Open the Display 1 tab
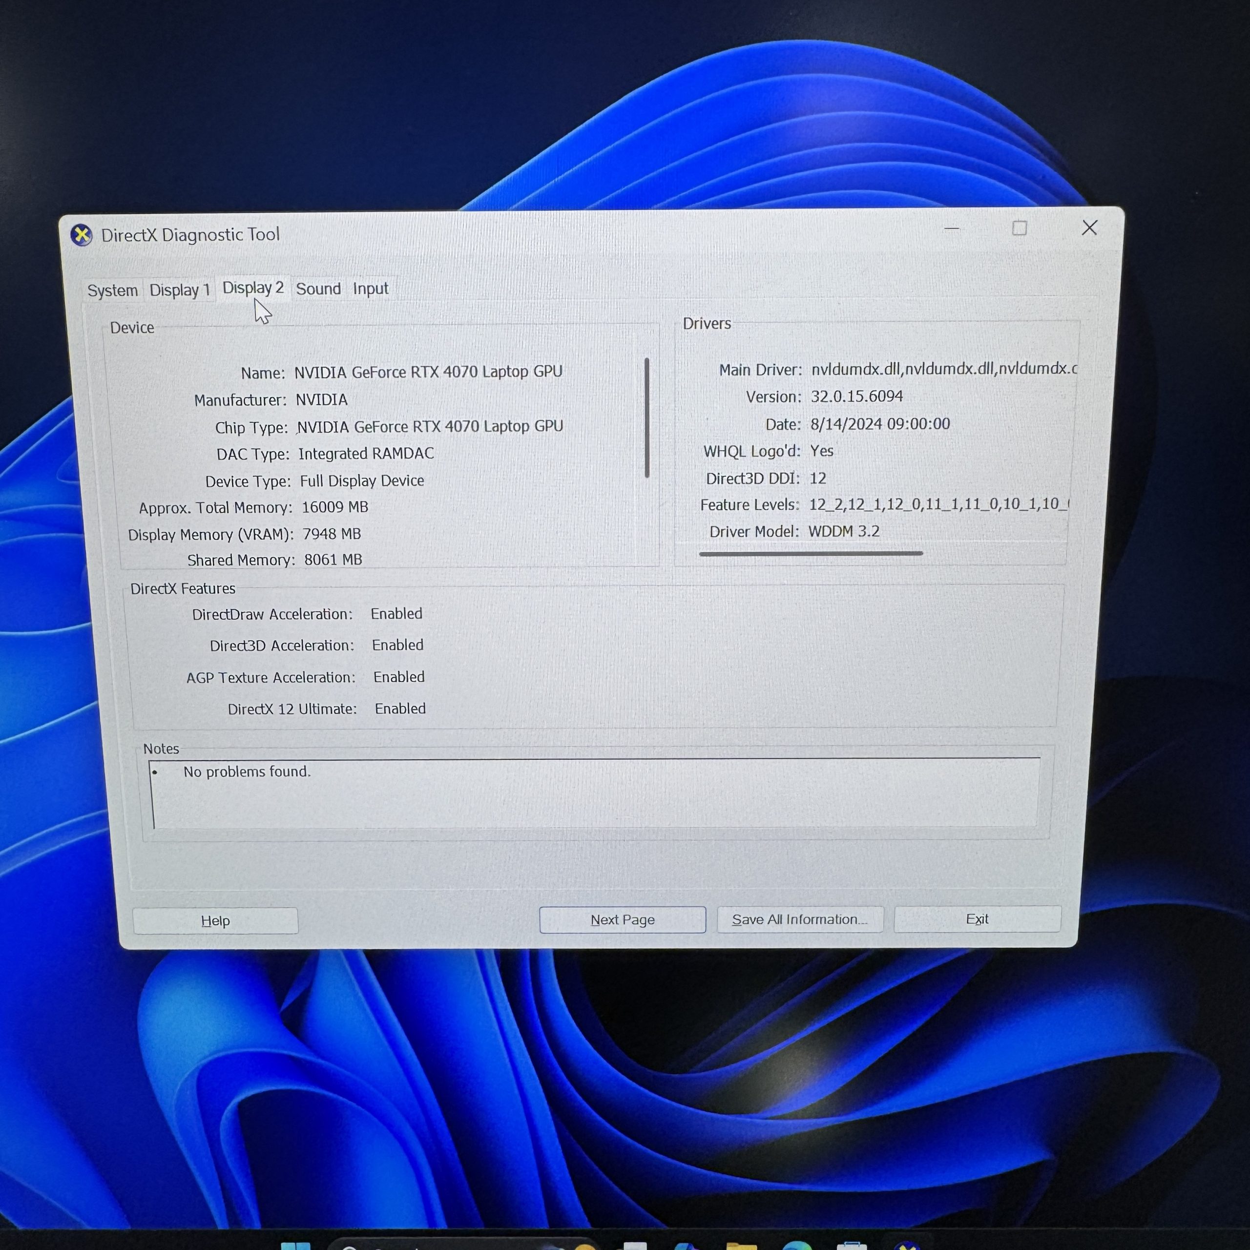The height and width of the screenshot is (1250, 1250). pyautogui.click(x=179, y=290)
